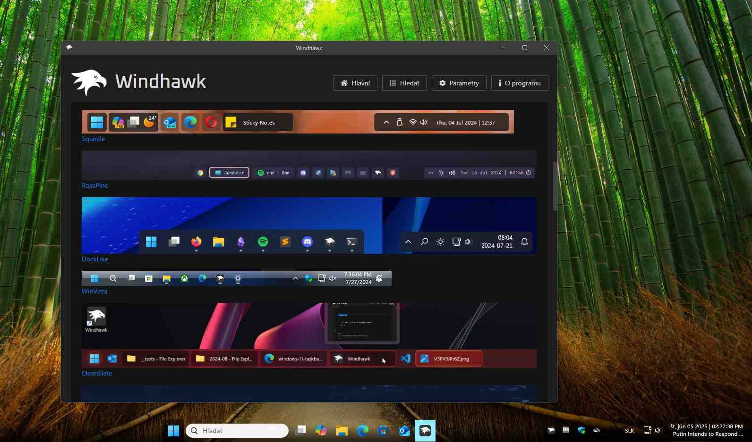Click the DockLike taskbar preview image

pos(309,225)
